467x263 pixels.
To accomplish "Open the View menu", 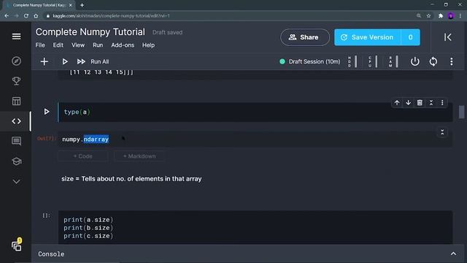I will (x=78, y=45).
